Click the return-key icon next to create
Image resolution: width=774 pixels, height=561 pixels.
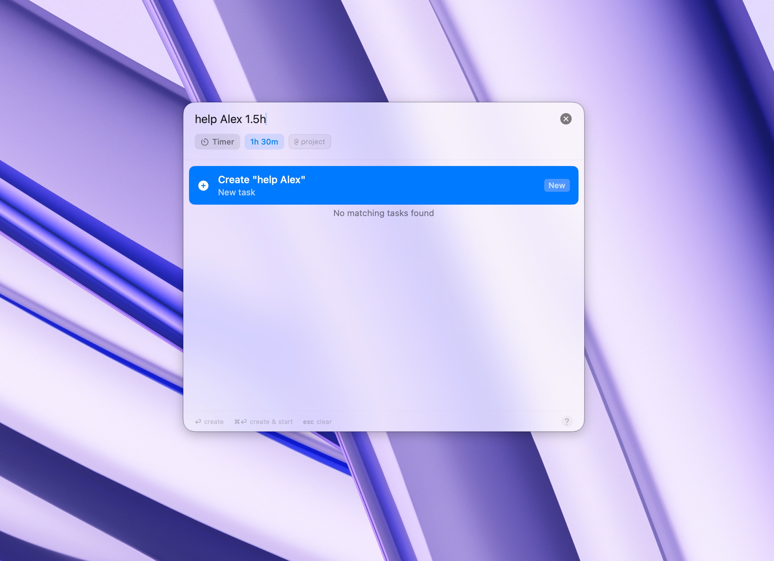point(198,422)
